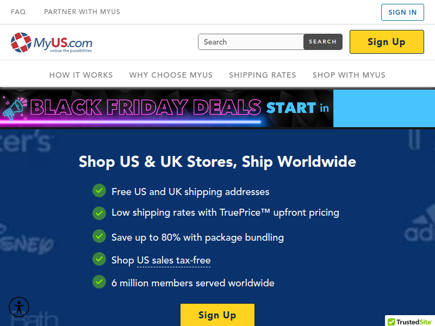Click the checkmark beside TruePrice pricing
This screenshot has width=435, height=326.
coord(99,213)
